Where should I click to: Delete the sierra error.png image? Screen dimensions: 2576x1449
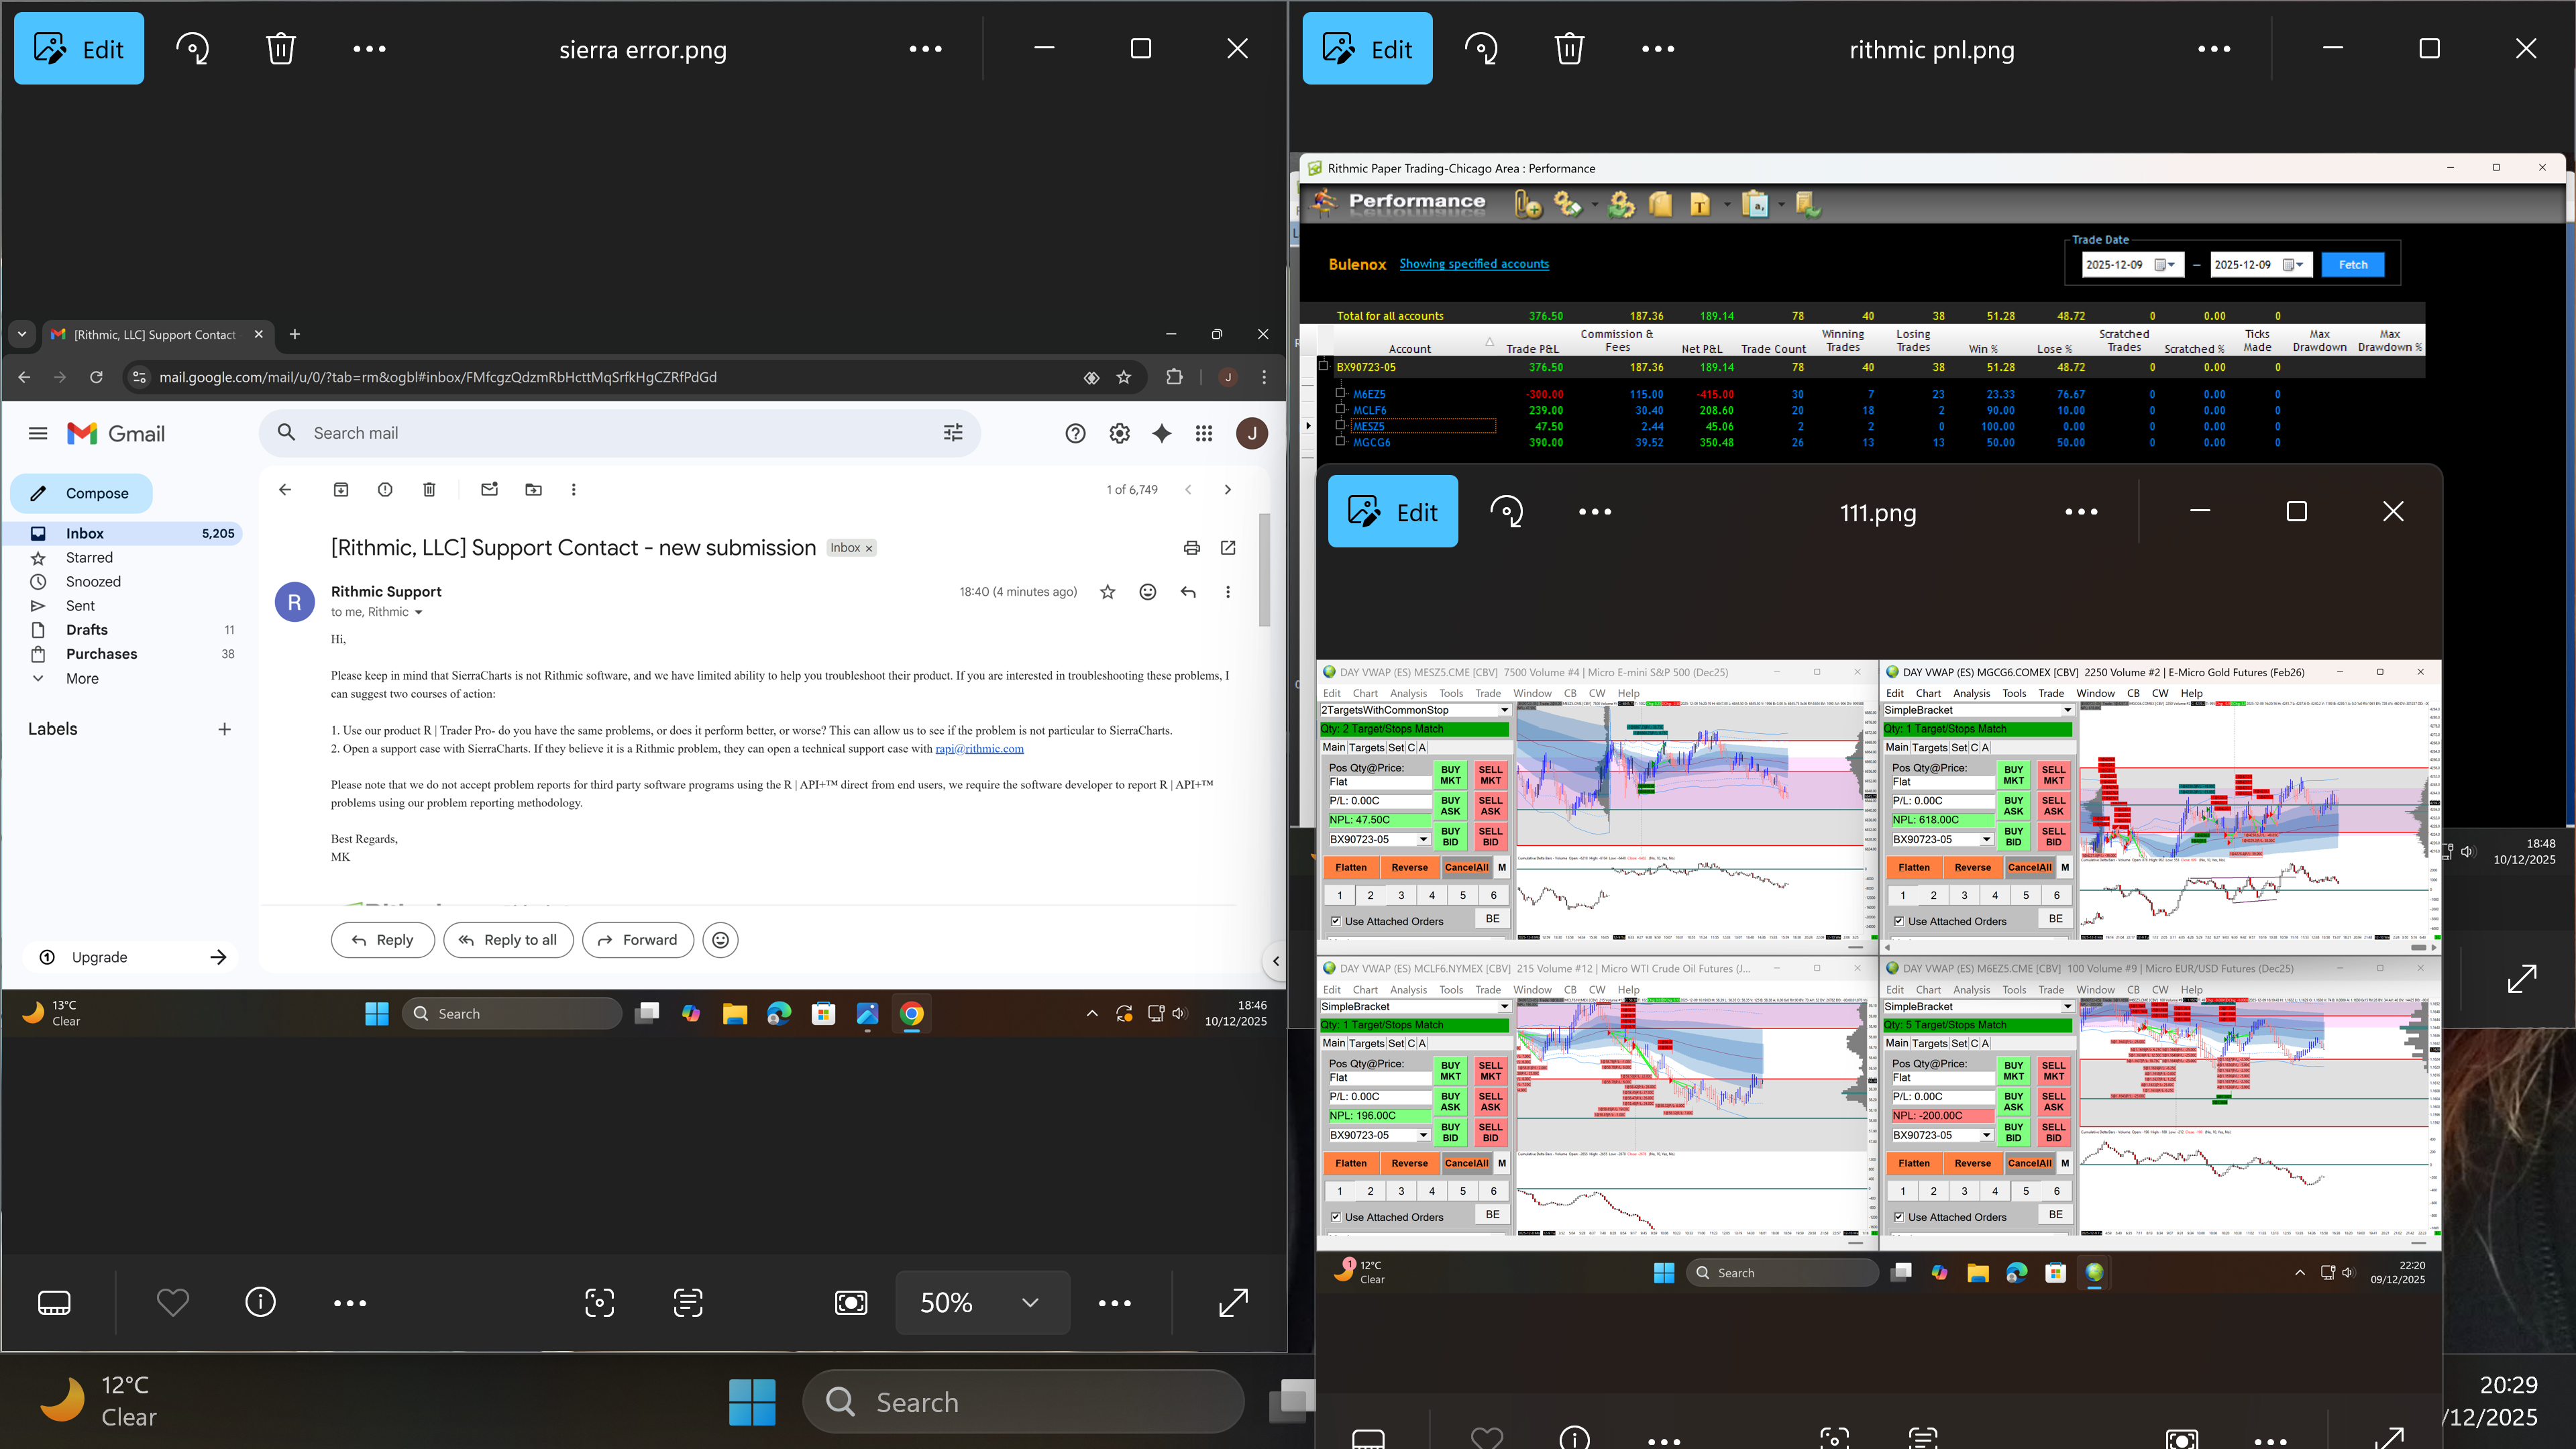[281, 49]
